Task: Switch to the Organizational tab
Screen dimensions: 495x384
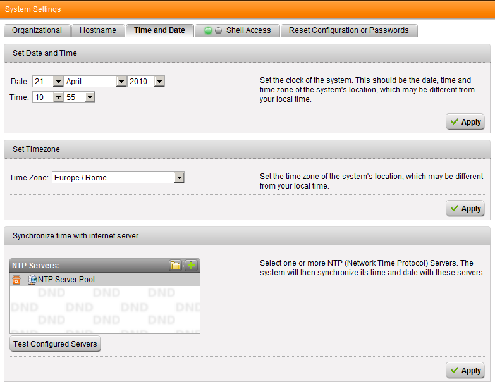Action: coord(37,30)
